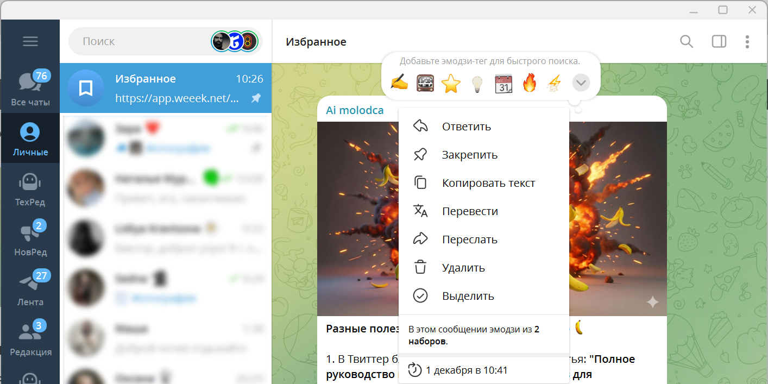
Task: Click the split-view panel icon in header
Action: 718,41
